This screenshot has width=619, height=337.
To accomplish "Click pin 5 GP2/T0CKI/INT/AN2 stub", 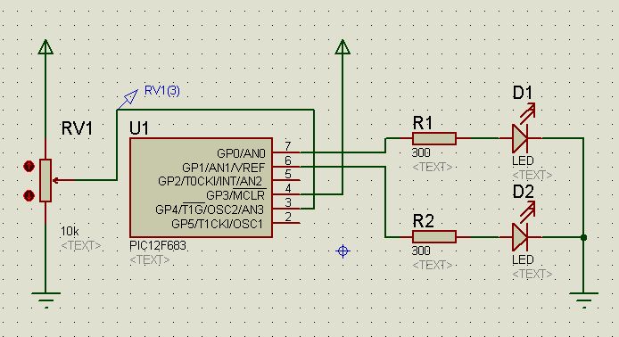I will tap(286, 180).
